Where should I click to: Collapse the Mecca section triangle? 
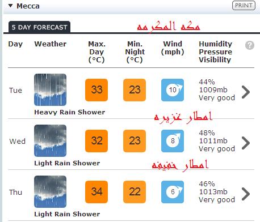coord(11,6)
